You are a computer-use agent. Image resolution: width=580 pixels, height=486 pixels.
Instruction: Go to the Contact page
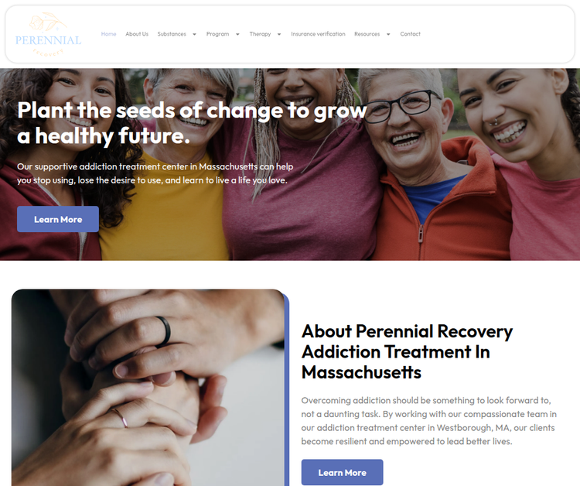410,34
